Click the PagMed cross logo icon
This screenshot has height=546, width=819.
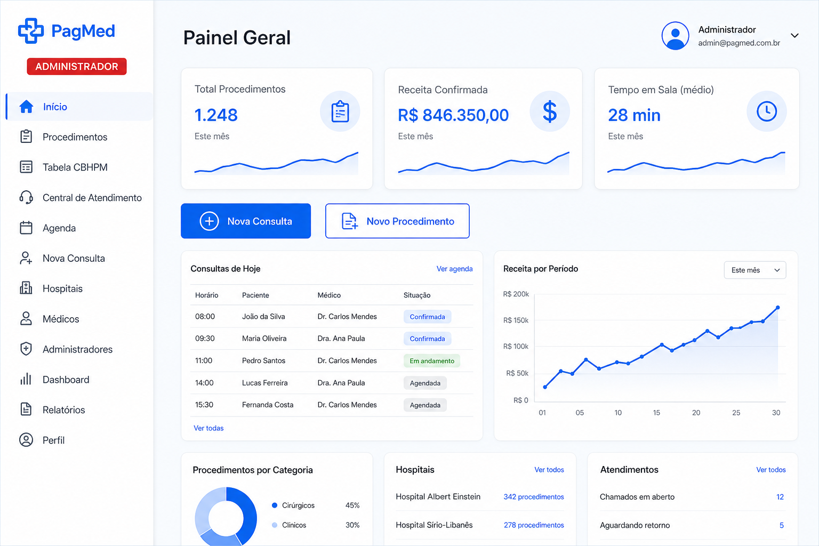[31, 31]
